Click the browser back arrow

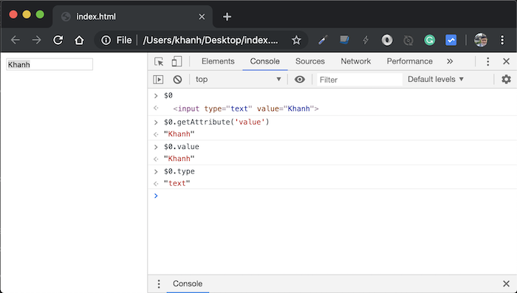point(16,40)
